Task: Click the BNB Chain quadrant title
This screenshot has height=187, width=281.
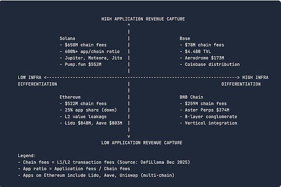Action: pos(192,97)
